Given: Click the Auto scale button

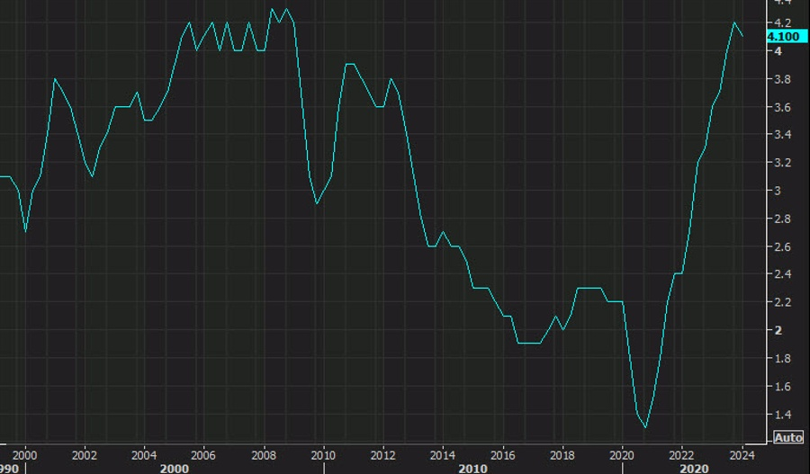Looking at the screenshot, I should (788, 437).
